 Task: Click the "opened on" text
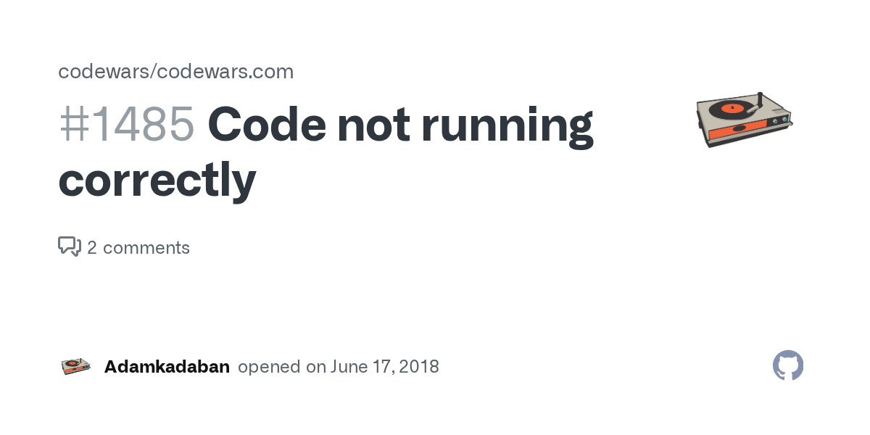(282, 367)
